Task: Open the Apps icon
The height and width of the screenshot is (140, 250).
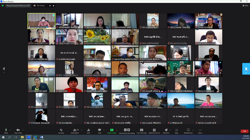Action: coord(177,130)
